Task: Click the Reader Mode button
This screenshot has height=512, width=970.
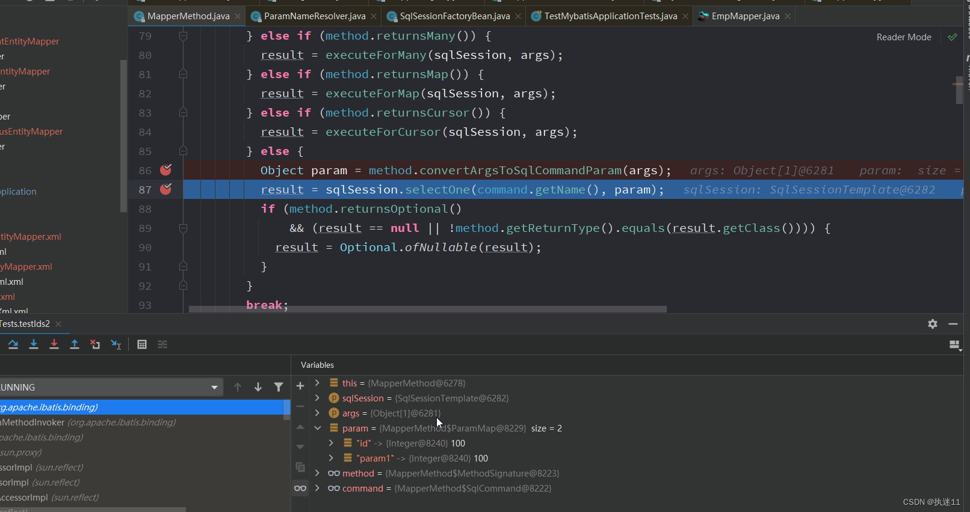Action: [904, 37]
